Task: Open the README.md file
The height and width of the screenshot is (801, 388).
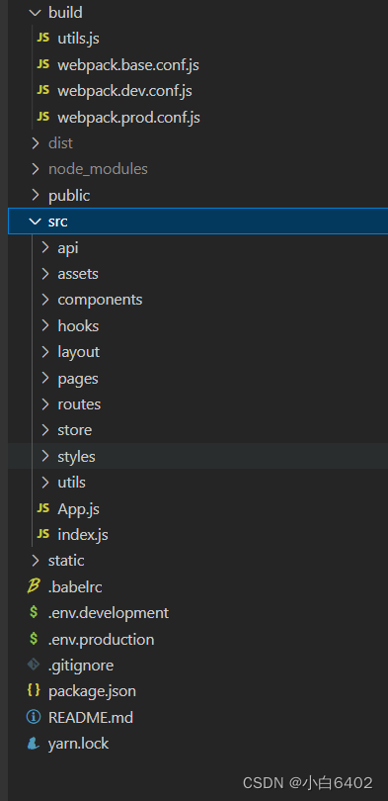Action: tap(91, 718)
